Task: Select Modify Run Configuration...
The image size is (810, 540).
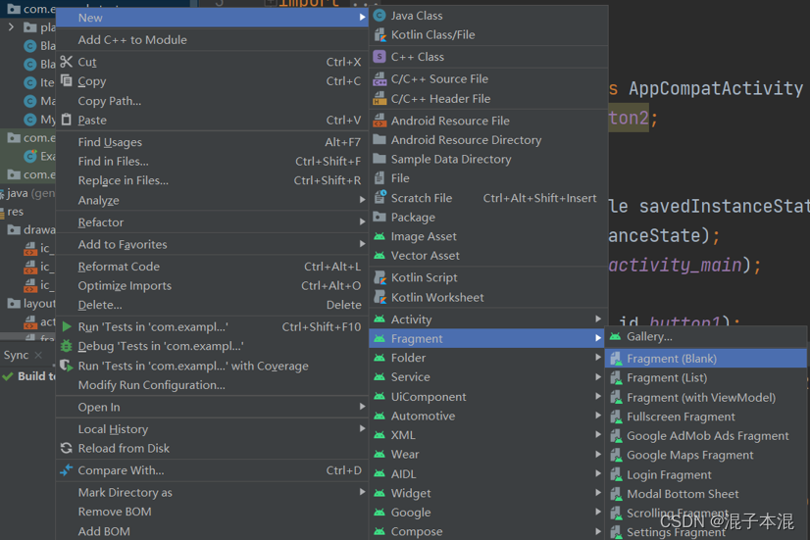Action: click(212, 385)
